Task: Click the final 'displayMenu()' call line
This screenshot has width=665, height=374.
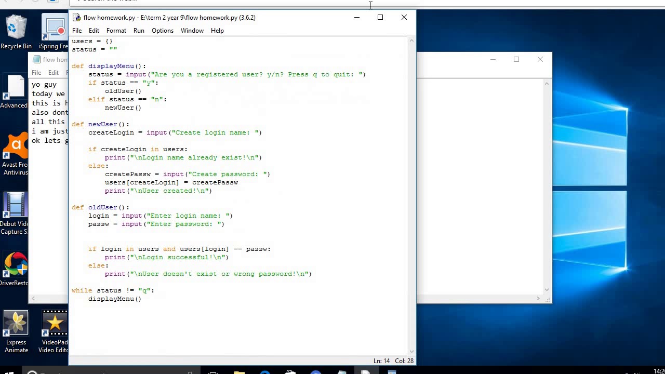Action: tap(115, 299)
